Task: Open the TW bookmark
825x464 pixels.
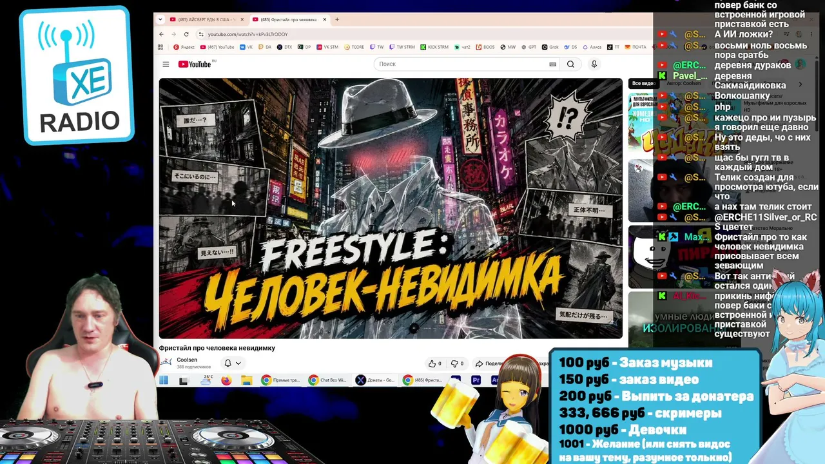Action: [x=377, y=47]
